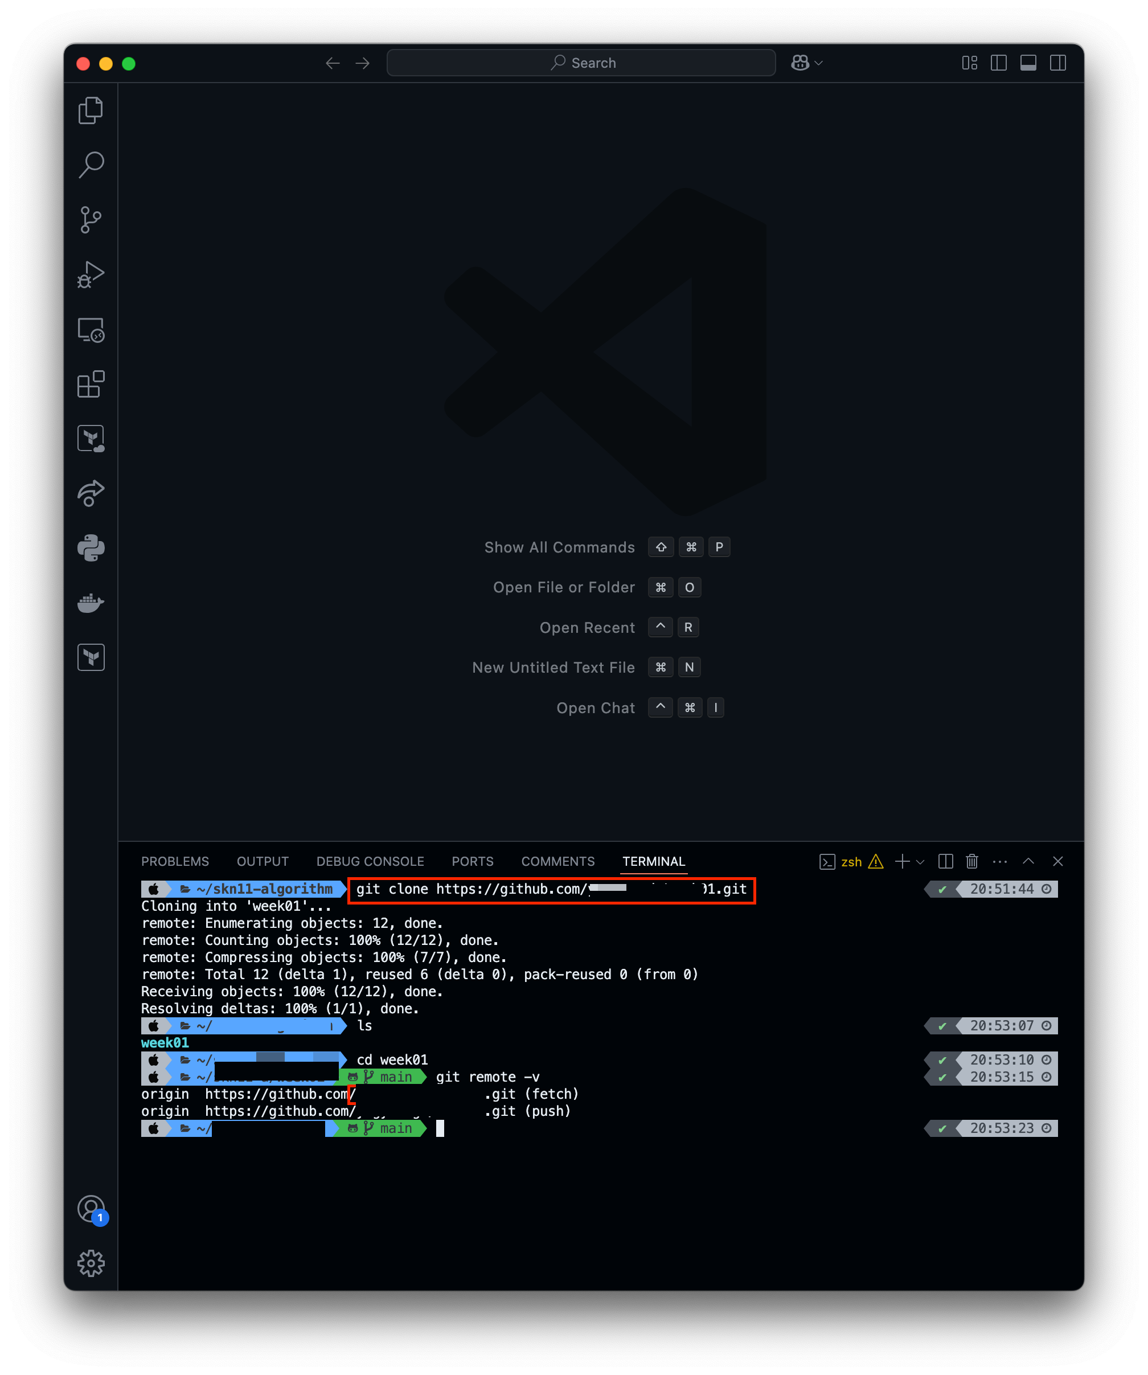Split the terminal pane
The image size is (1148, 1375).
[945, 862]
